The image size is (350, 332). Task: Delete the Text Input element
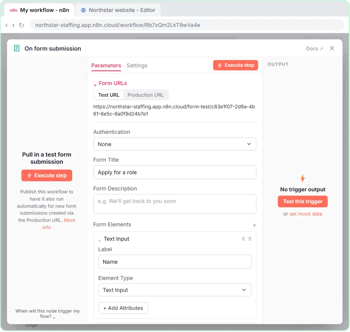click(x=243, y=239)
